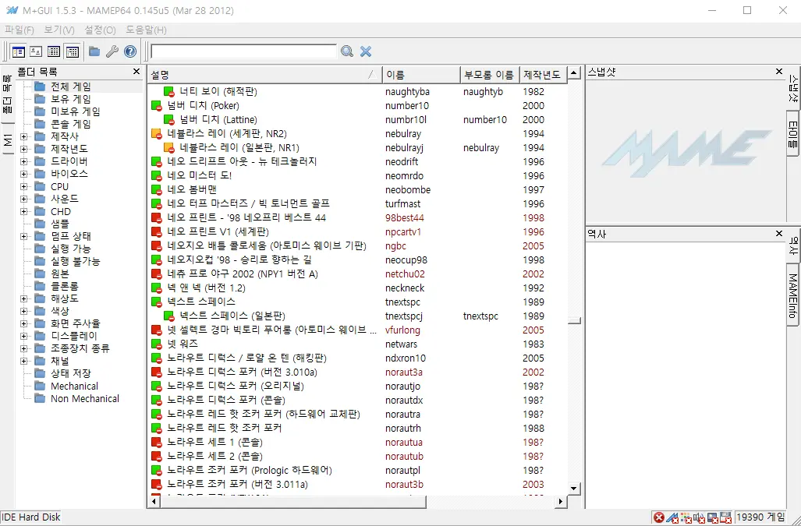The height and width of the screenshot is (526, 801).
Task: Open options using the wrench icon
Action: click(112, 51)
